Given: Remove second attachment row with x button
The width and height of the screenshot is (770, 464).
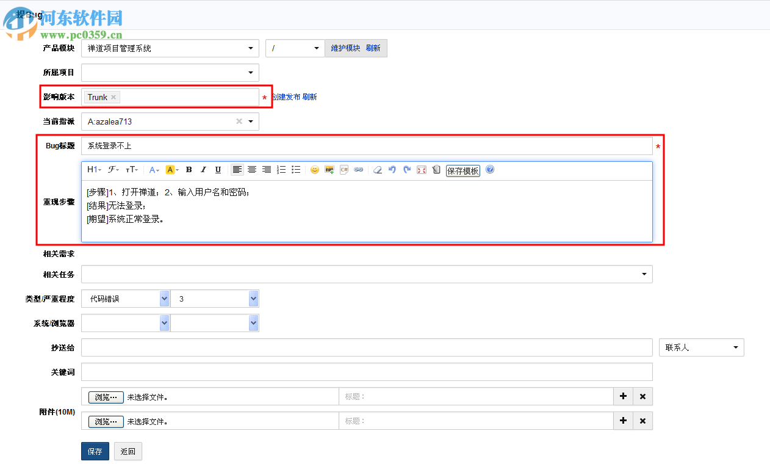Looking at the screenshot, I should [x=643, y=421].
